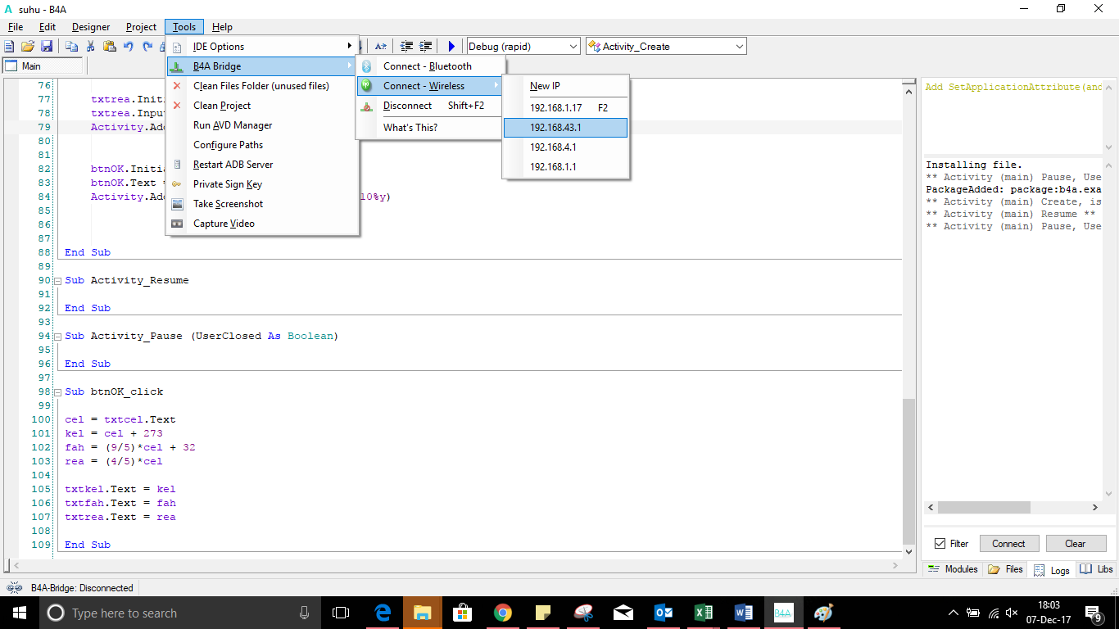This screenshot has width=1119, height=629.
Task: Click the Paste toolbar icon
Action: coord(109,47)
